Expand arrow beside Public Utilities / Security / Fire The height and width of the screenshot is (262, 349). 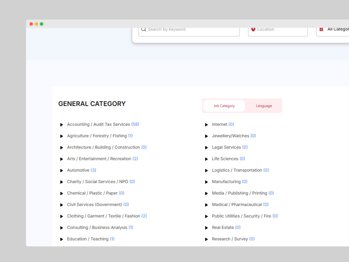pos(206,216)
